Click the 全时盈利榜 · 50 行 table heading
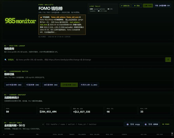 (15, 125)
